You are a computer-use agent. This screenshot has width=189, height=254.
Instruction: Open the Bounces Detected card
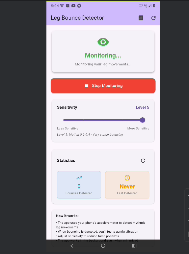coord(79,185)
